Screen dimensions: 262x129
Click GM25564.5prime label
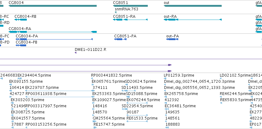pos(109,118)
